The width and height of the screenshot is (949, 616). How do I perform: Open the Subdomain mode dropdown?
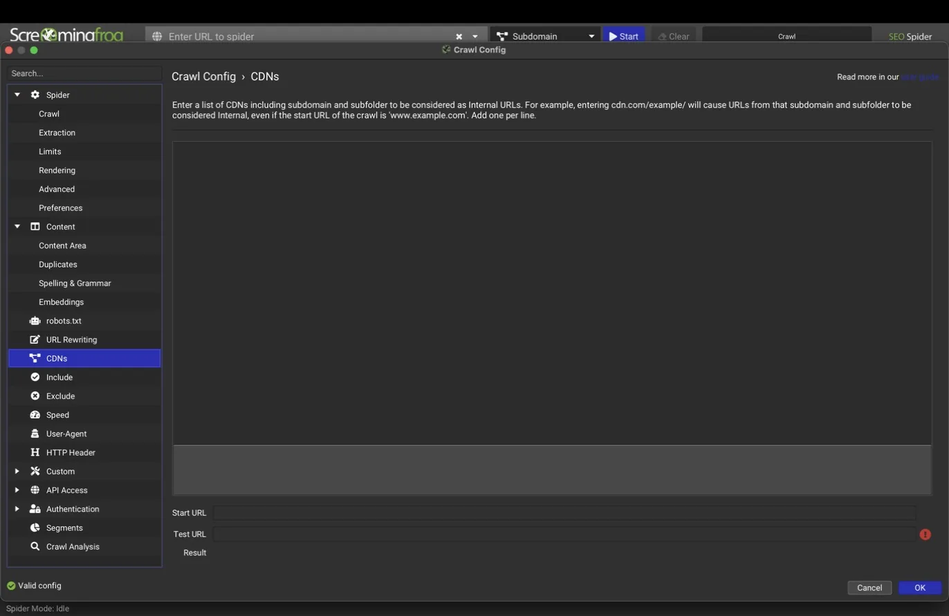(545, 36)
